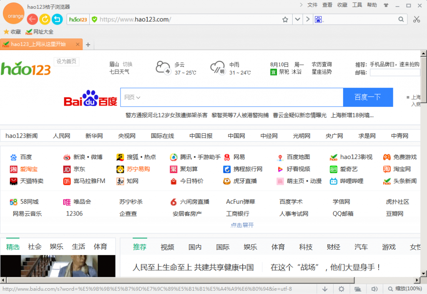The image size is (427, 294).
Task: Click the title bar chevron expander before 文件
Action: coord(301,5)
